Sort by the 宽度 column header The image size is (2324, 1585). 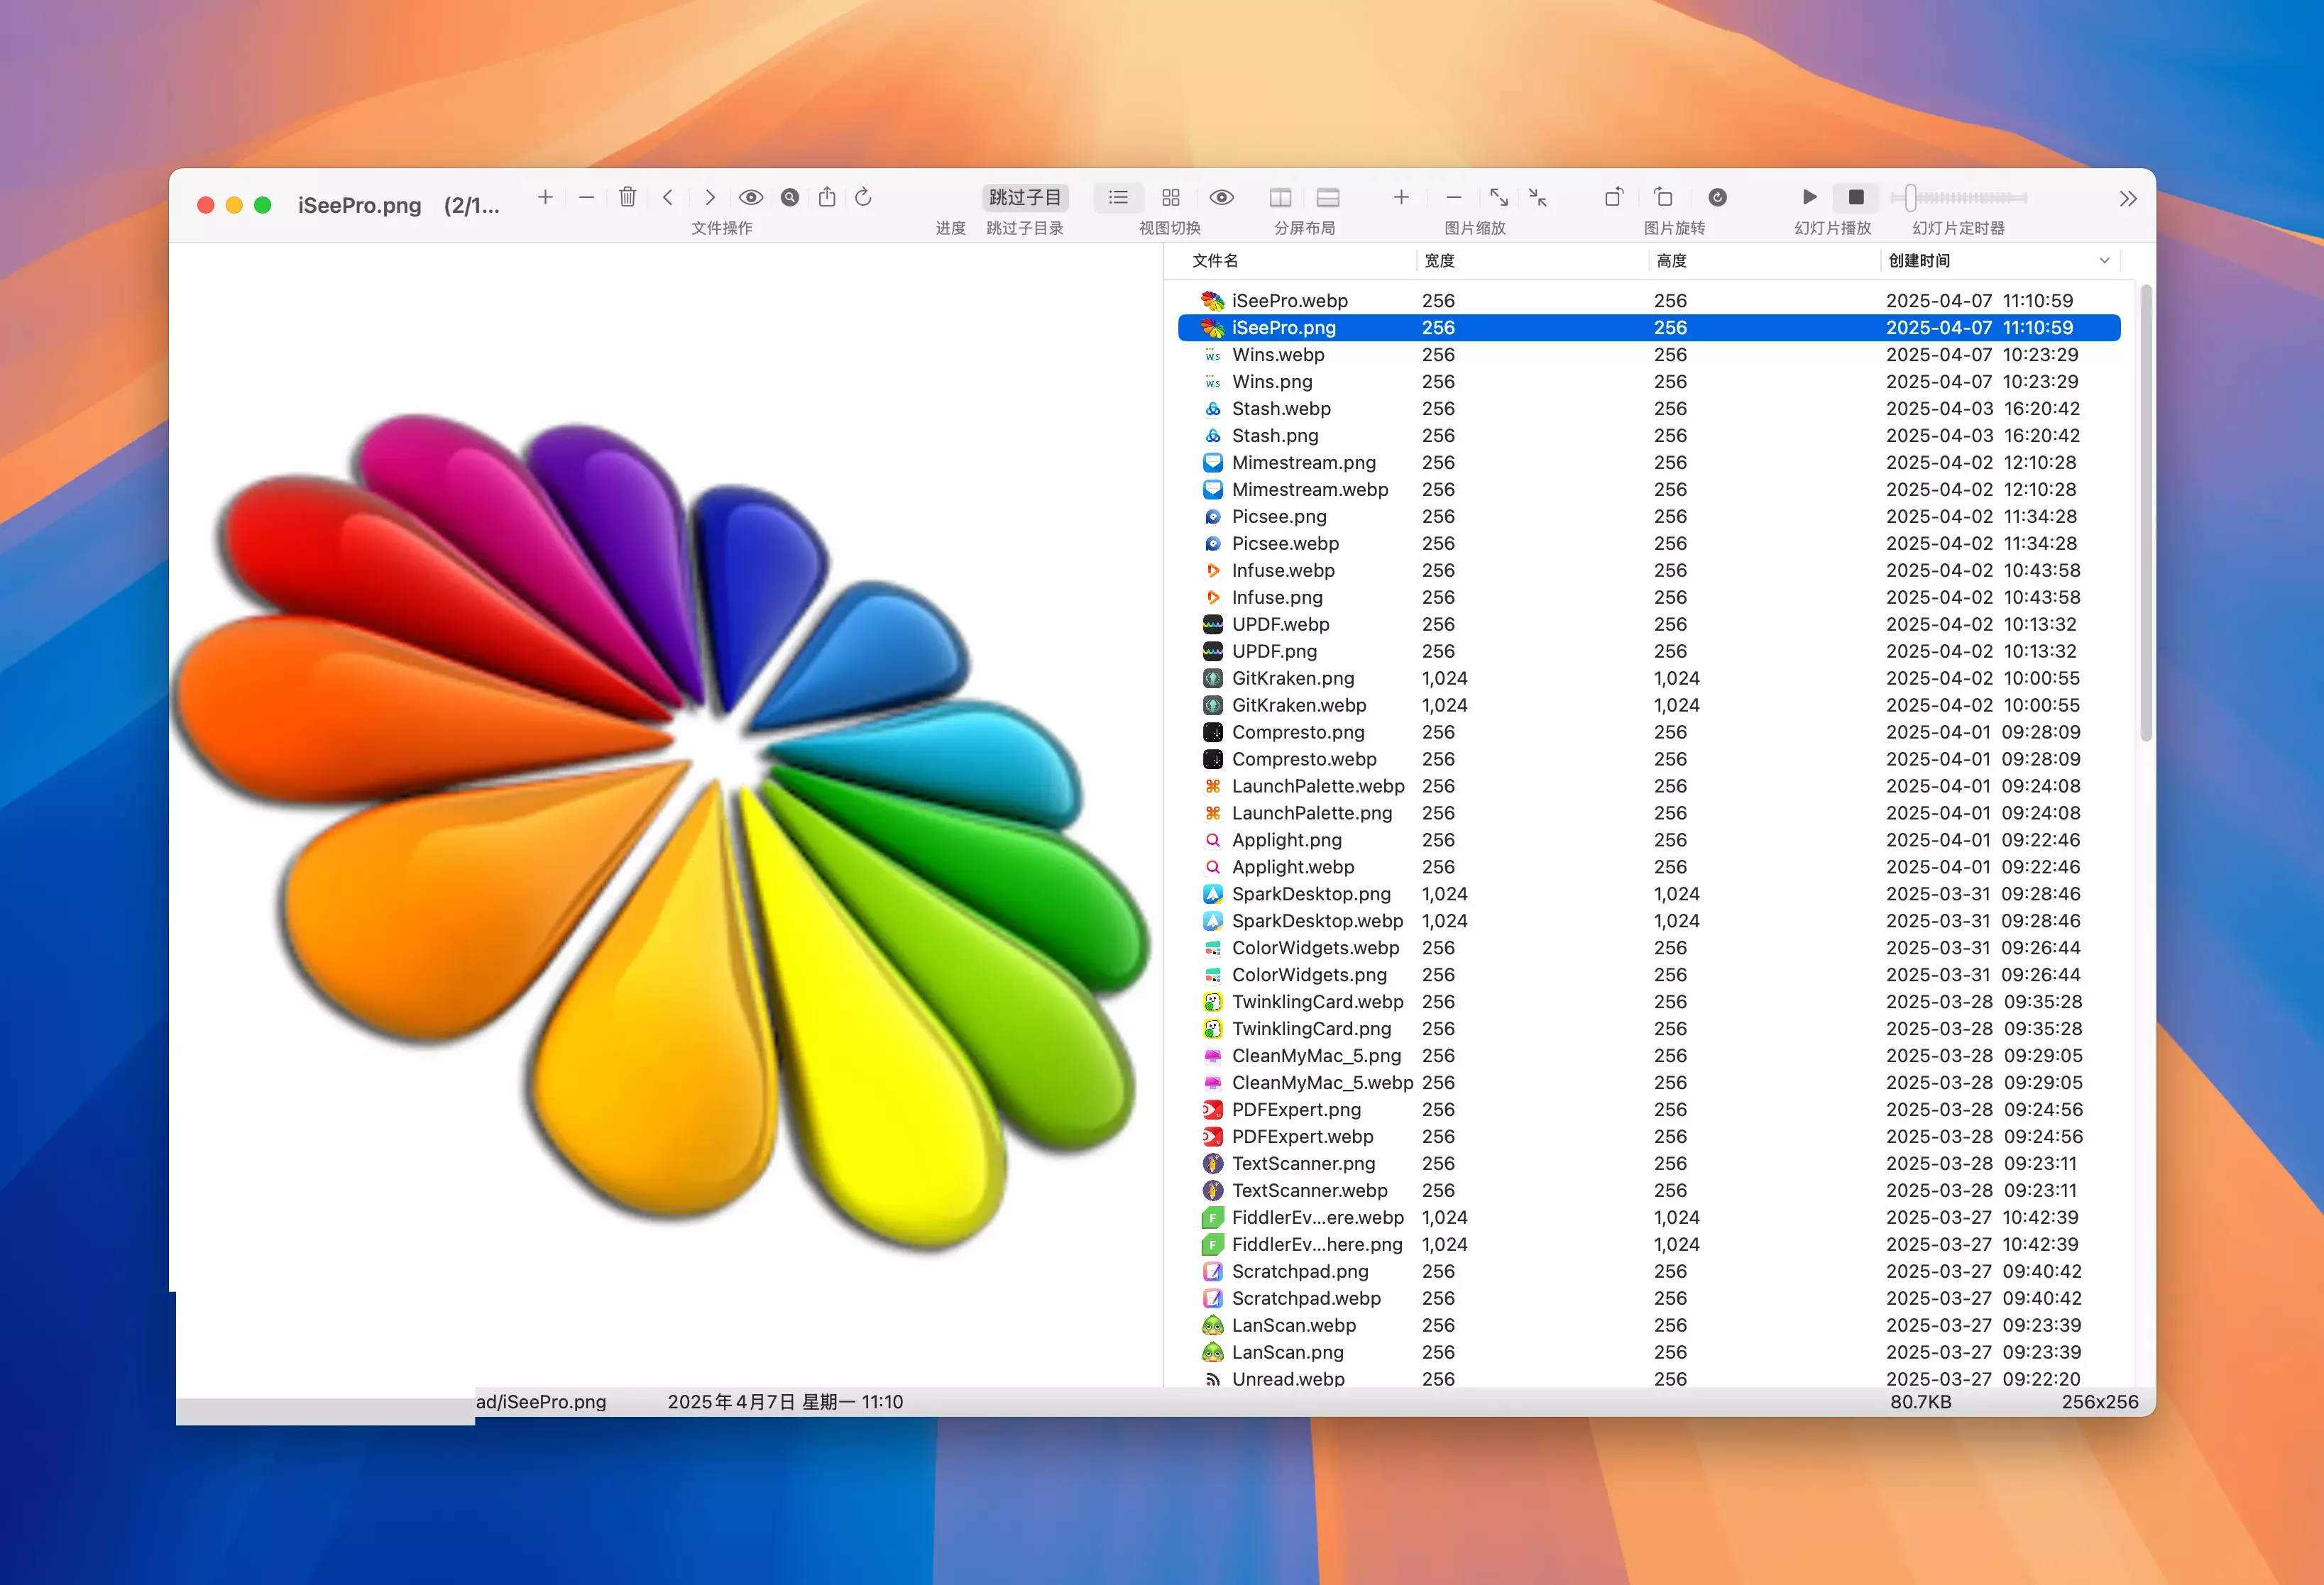pyautogui.click(x=1439, y=261)
